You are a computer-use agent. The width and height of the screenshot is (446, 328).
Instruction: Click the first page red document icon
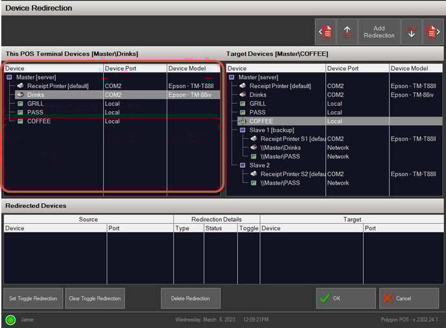click(325, 32)
